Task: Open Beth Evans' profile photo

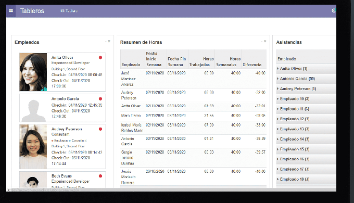Action: [x=33, y=180]
